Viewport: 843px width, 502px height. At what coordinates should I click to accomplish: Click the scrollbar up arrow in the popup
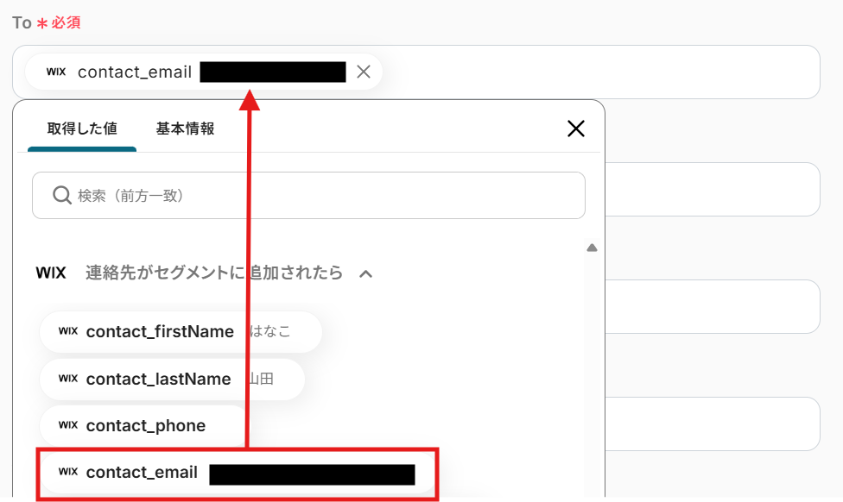[x=592, y=248]
